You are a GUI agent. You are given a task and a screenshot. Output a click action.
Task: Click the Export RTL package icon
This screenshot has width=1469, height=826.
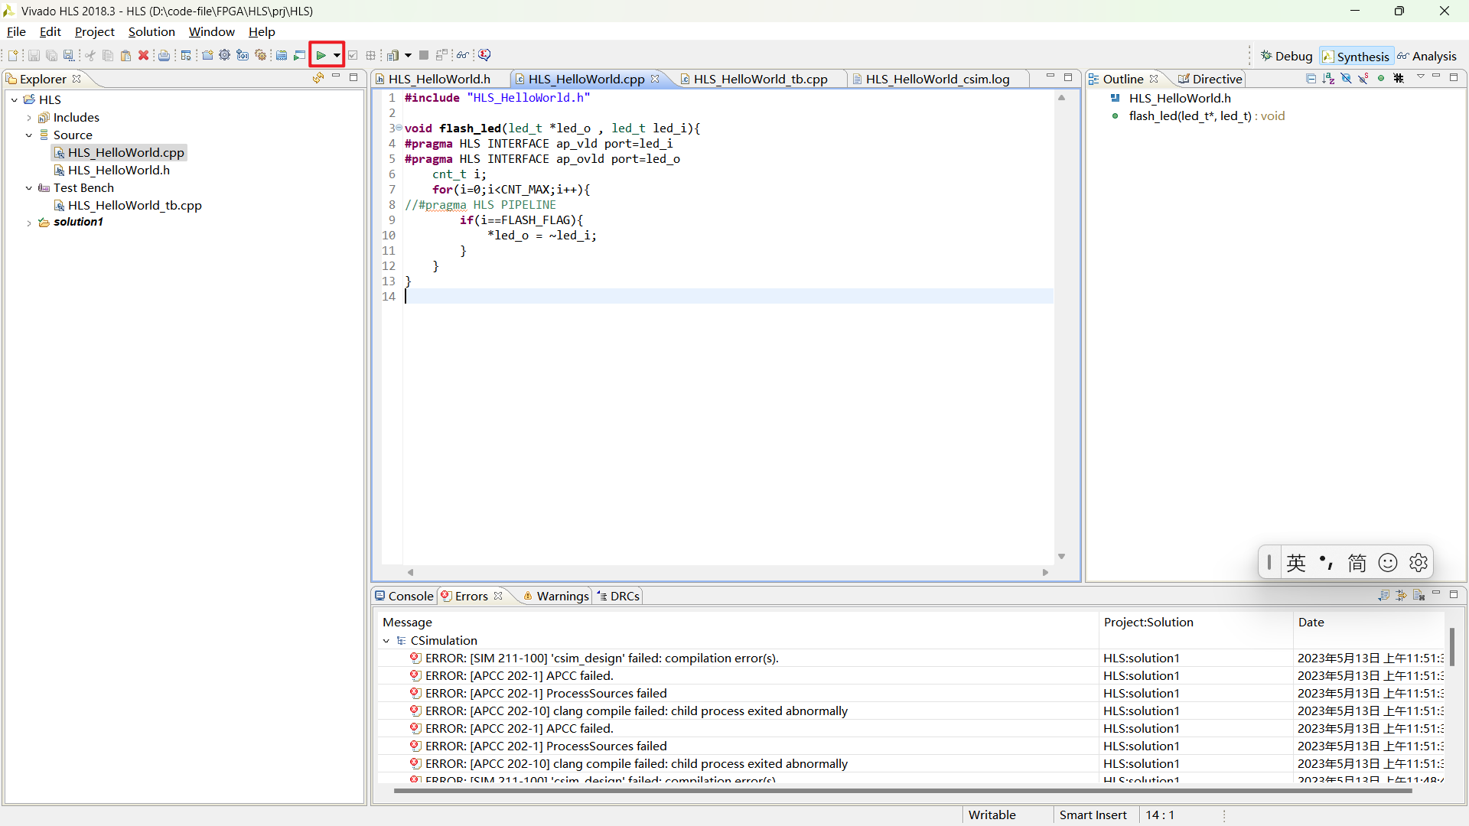pos(393,55)
